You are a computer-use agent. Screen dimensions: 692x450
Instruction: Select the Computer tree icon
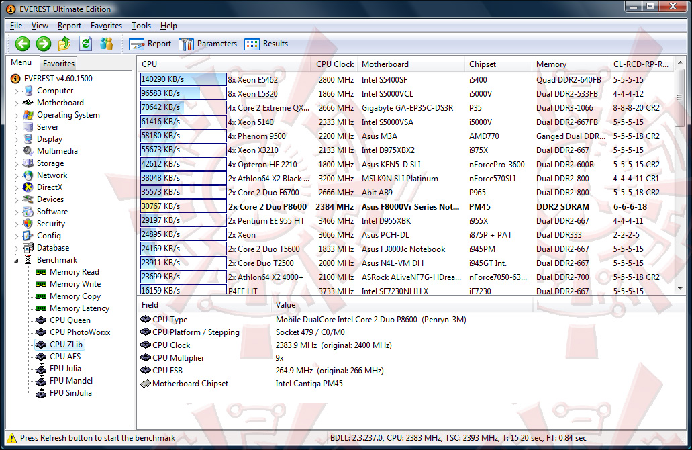(29, 91)
